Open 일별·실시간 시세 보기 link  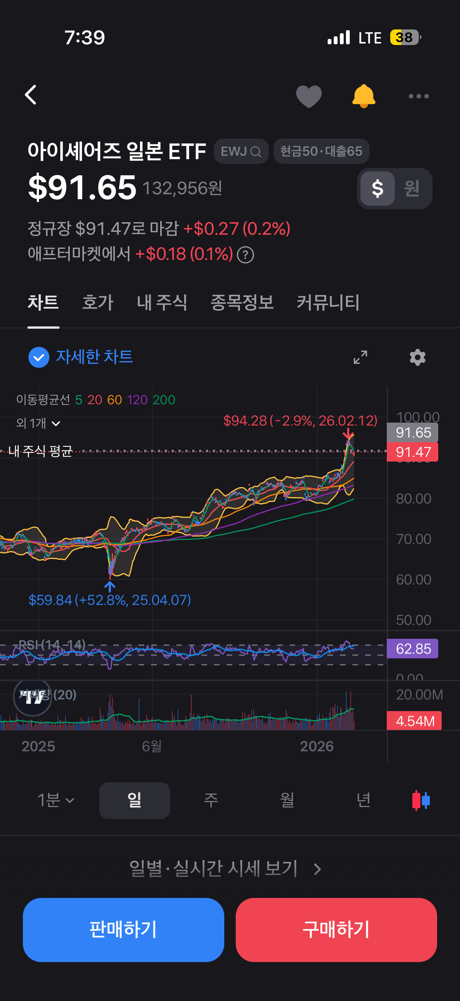tap(225, 869)
